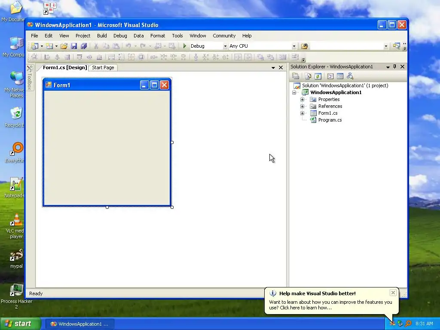This screenshot has width=440, height=330.
Task: Open the Help menu
Action: click(247, 36)
